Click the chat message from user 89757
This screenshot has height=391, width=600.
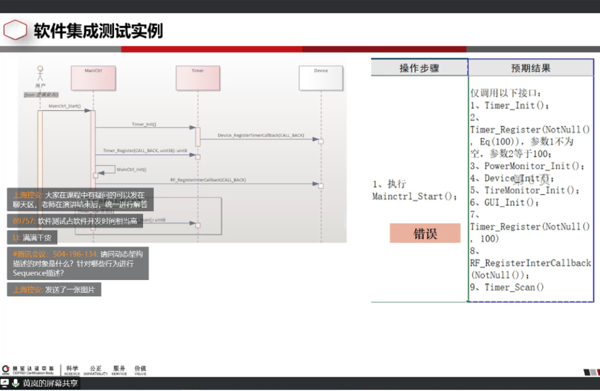(74, 221)
